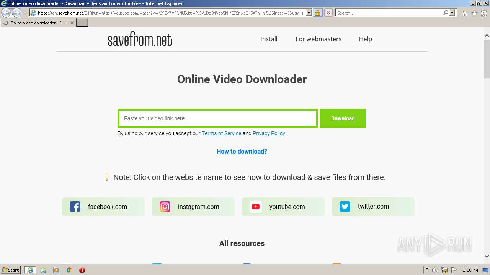Click the green Download button
Screen dimensions: 490x275
(x=343, y=118)
